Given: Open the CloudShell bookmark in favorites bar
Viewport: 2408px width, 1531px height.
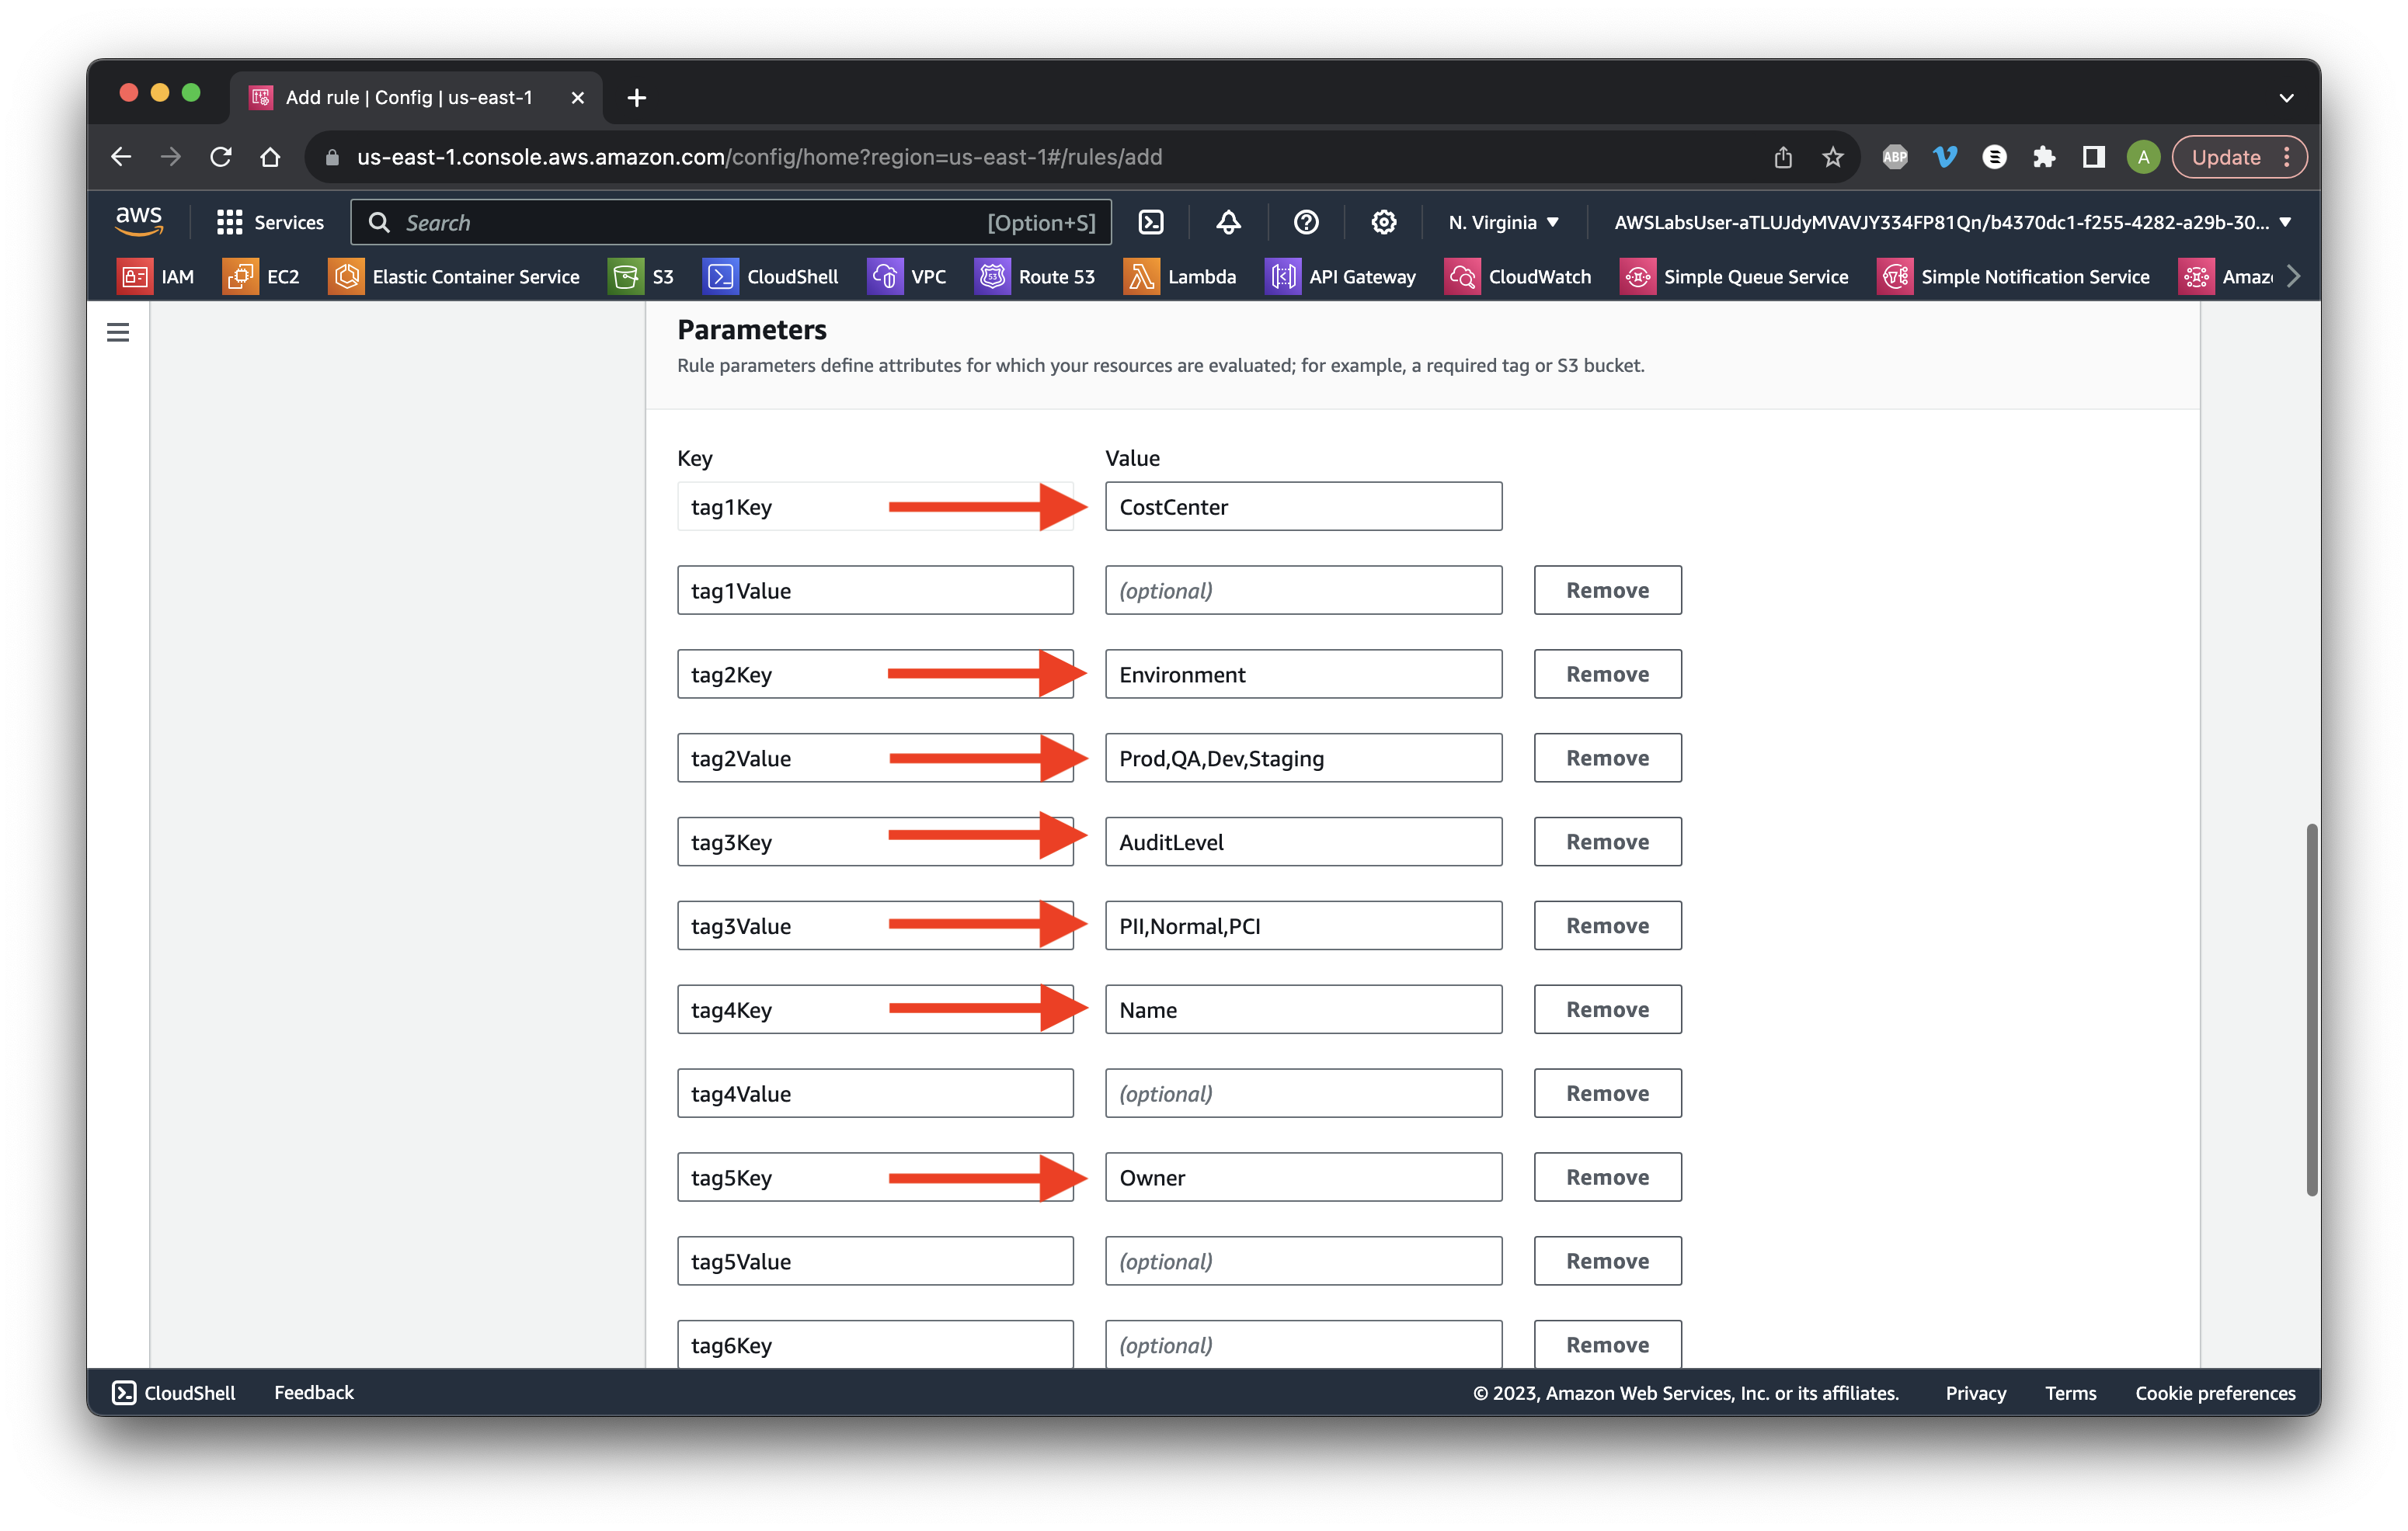Looking at the screenshot, I should [771, 277].
